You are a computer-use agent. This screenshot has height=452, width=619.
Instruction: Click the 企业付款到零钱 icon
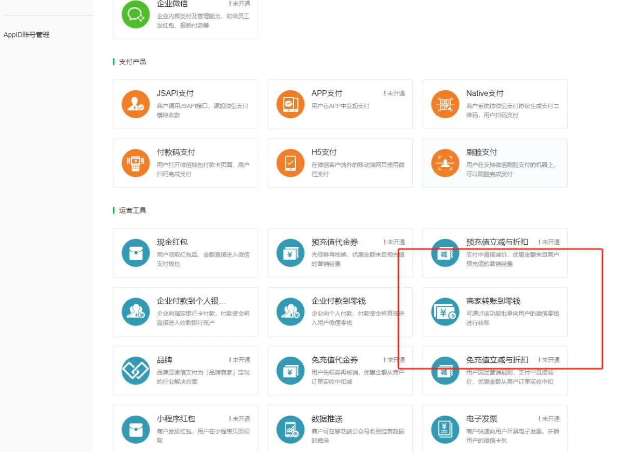tap(290, 312)
